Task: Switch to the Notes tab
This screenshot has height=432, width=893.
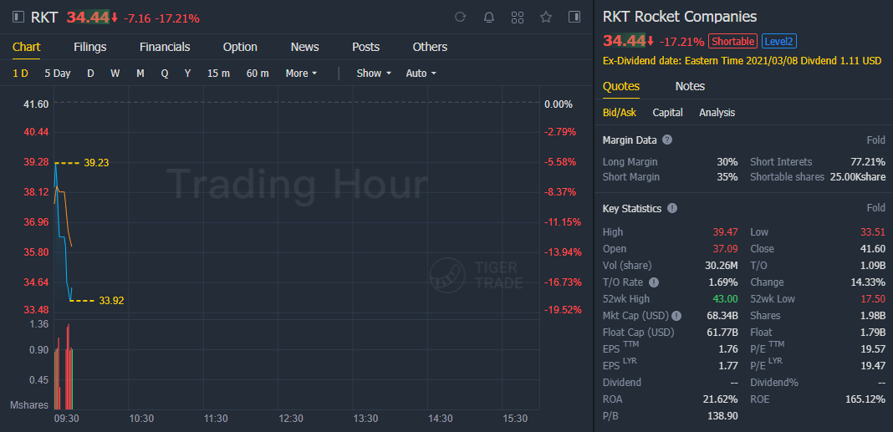Action: coord(690,87)
